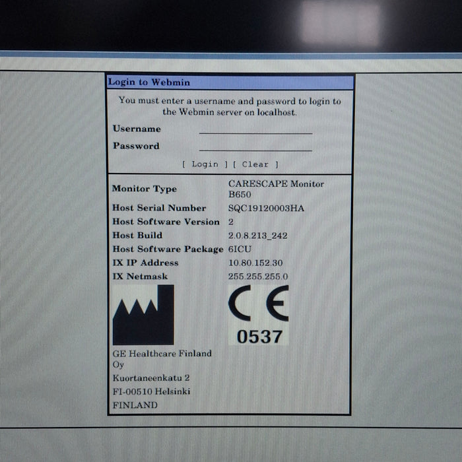
Task: Select the 'FI-00510 Helsinki' postal line
Action: 151,391
